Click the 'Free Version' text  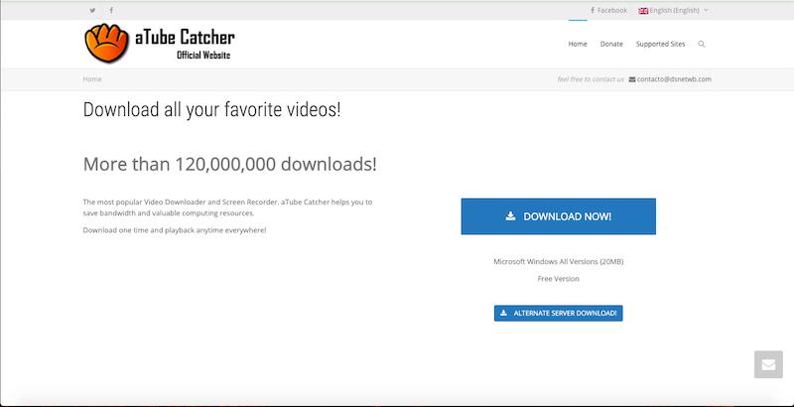click(x=558, y=279)
